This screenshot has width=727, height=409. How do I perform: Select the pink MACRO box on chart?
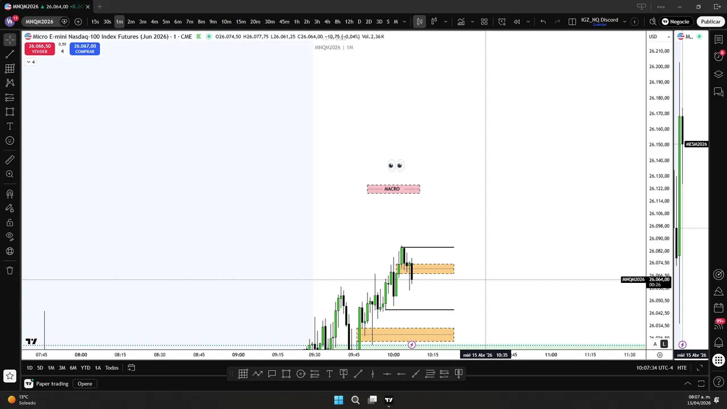point(394,189)
